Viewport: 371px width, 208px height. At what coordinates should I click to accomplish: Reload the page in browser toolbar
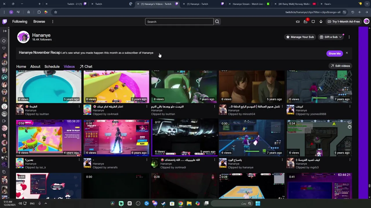click(x=353, y=12)
